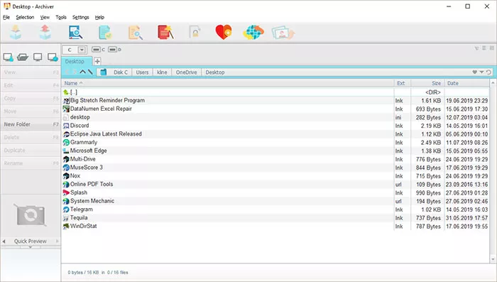Click the plain monitor icon in left panel

point(38,58)
